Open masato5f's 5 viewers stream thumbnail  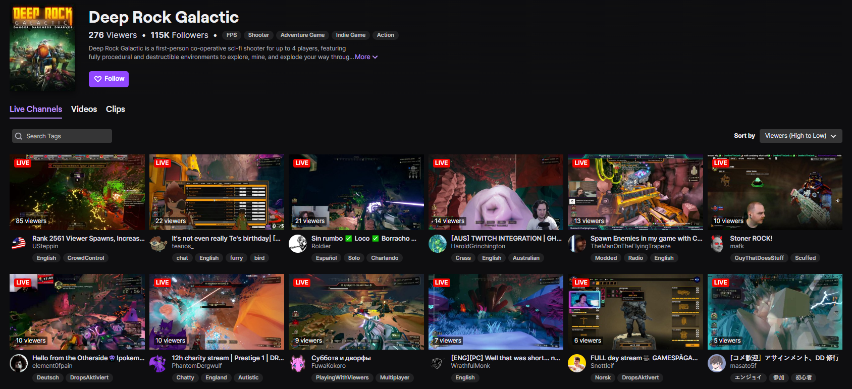point(775,312)
